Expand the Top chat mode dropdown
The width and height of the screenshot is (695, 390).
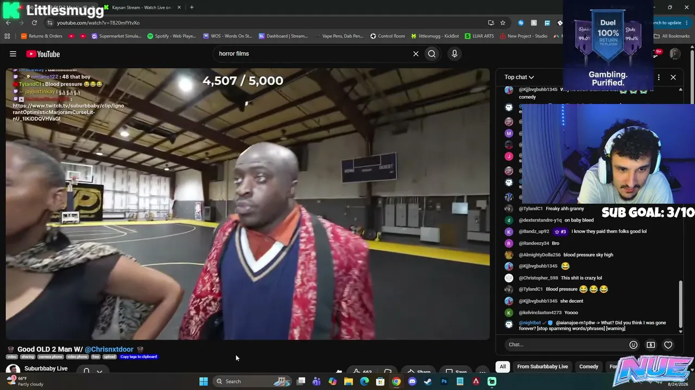[x=519, y=77]
